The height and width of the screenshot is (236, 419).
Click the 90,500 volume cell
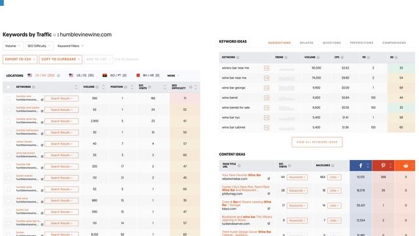tap(316, 68)
